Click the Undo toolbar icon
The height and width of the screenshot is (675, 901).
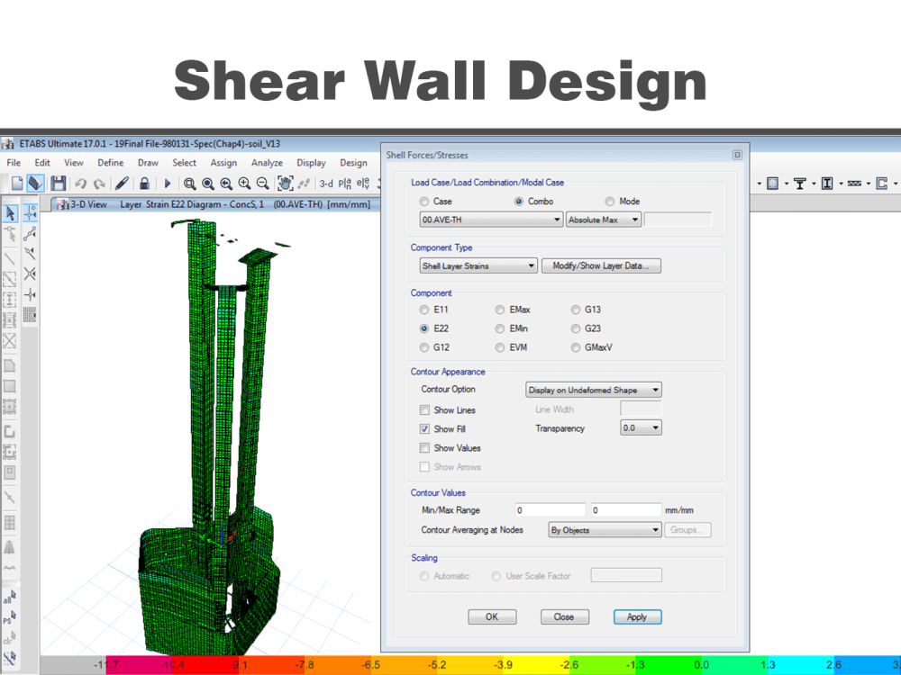click(x=81, y=183)
